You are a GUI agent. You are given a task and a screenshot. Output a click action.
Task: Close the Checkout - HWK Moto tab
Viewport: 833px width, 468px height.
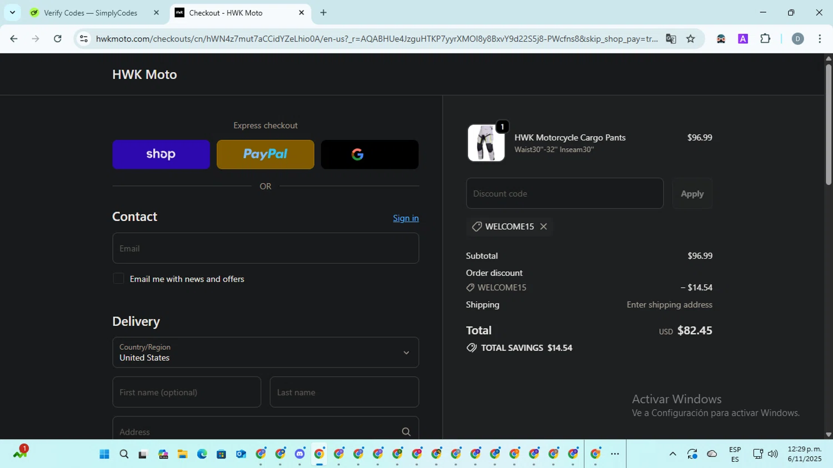(x=302, y=12)
